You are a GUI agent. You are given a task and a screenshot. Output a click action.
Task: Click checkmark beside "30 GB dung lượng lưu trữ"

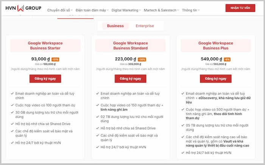point(12,112)
